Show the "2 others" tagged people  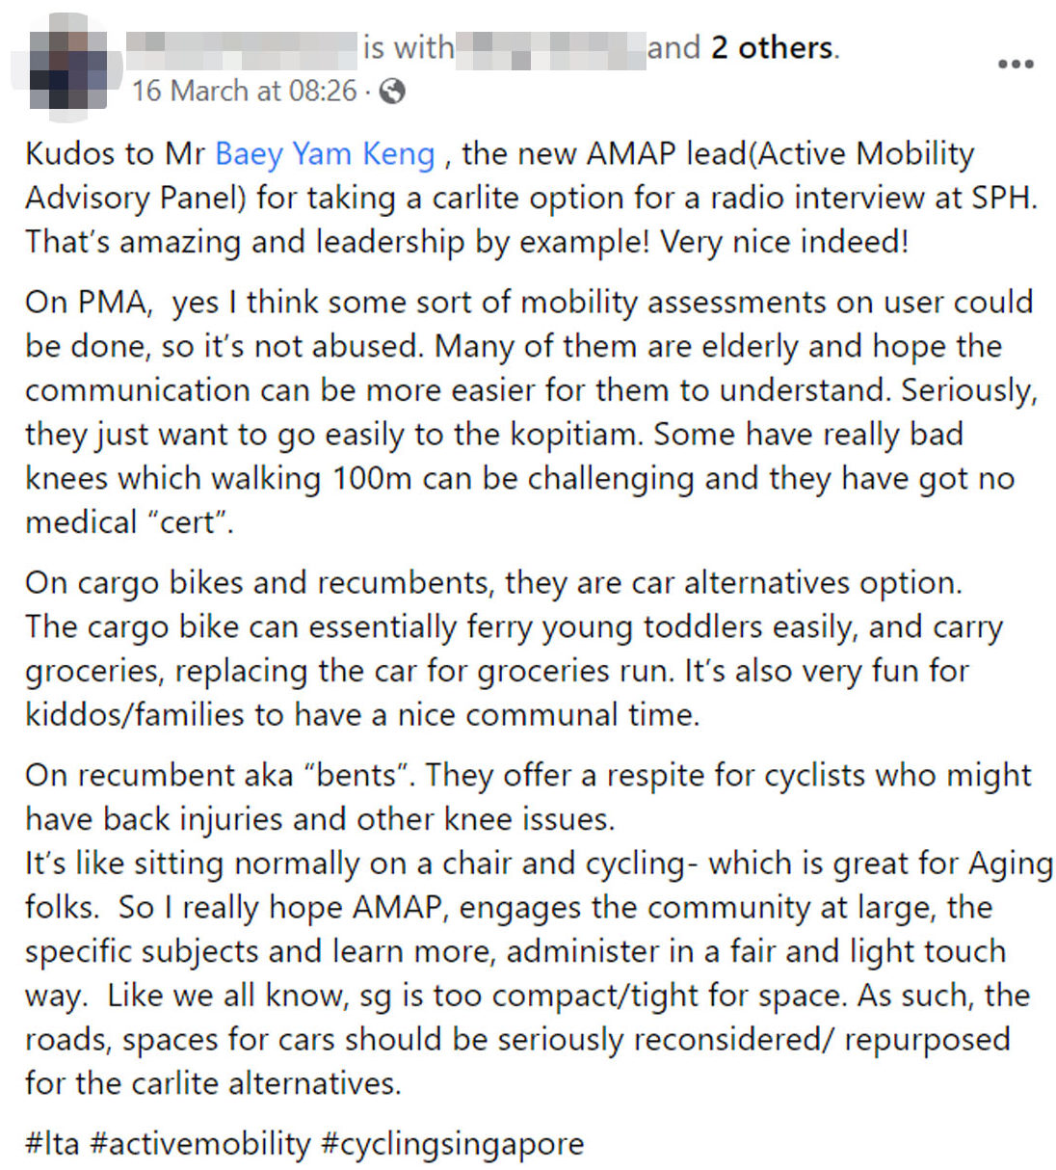click(773, 47)
